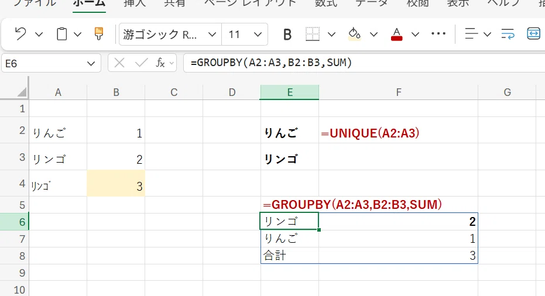Click the Insert Function fx icon
545x296 pixels.
(160, 63)
